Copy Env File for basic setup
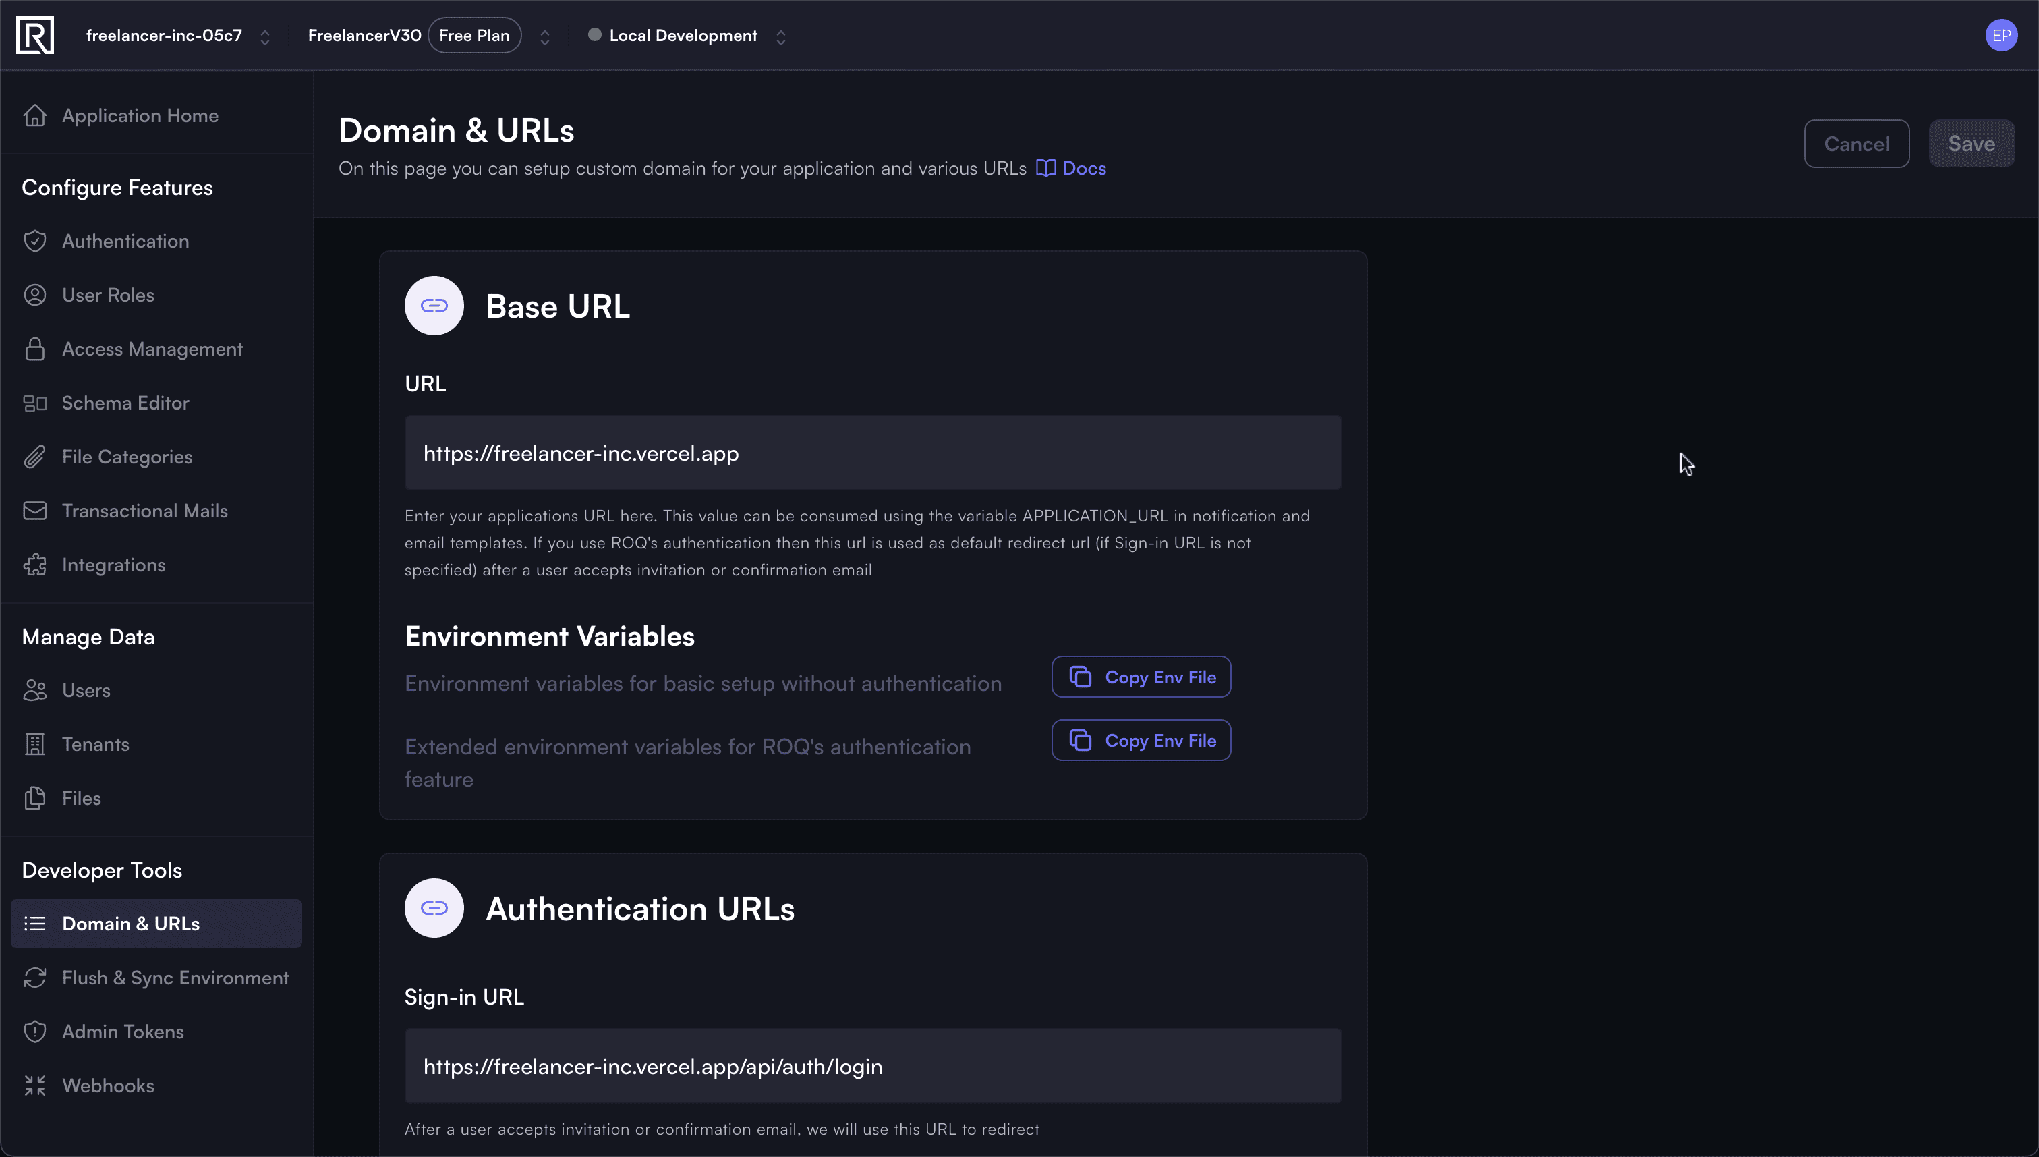Image resolution: width=2039 pixels, height=1157 pixels. (1141, 677)
